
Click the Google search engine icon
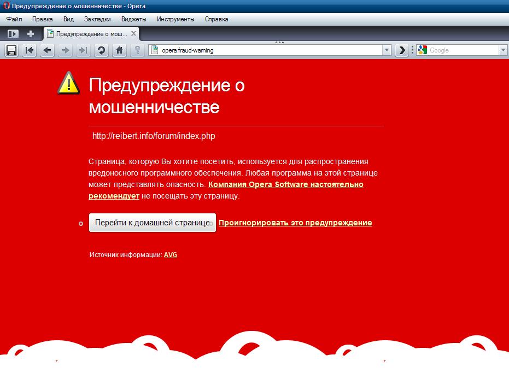click(x=422, y=50)
